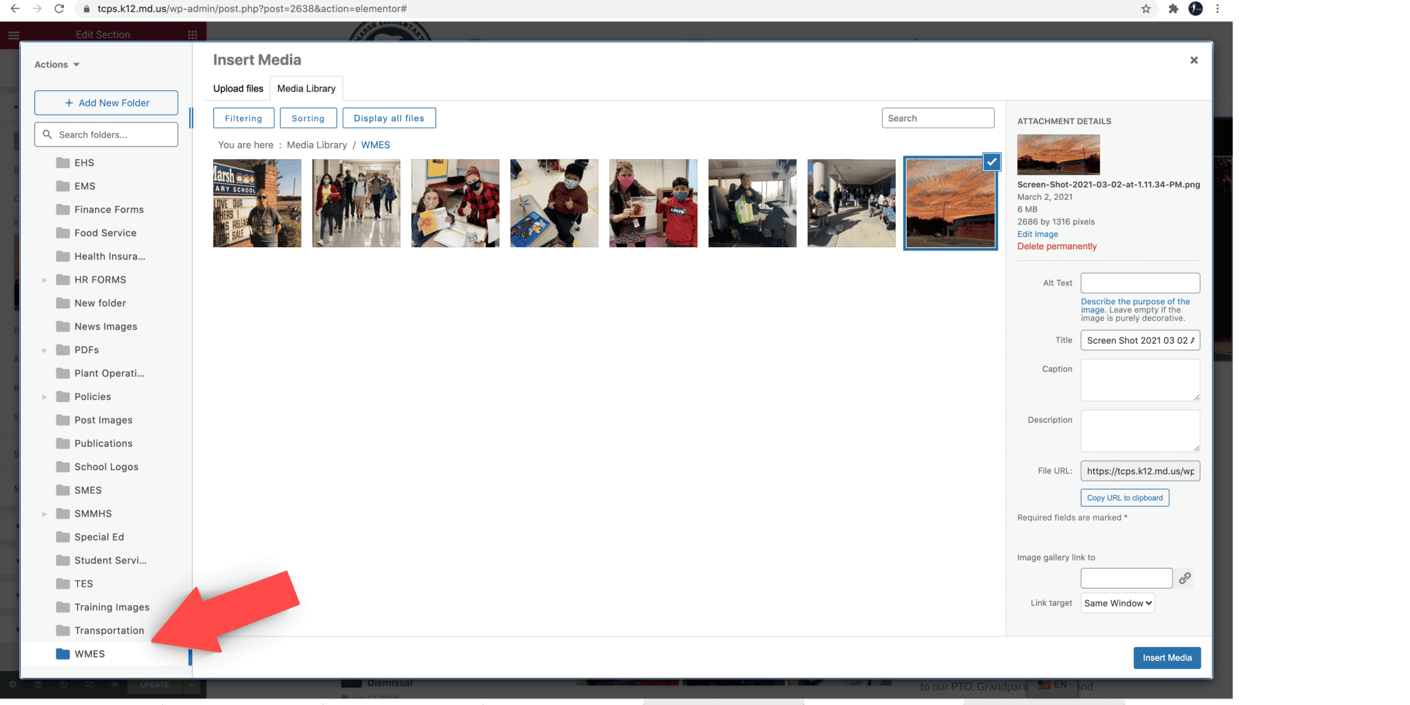The image size is (1410, 705).
Task: Click the Insert Media button
Action: (x=1167, y=657)
